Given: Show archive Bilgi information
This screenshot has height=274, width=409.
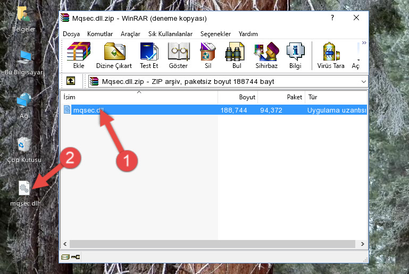Looking at the screenshot, I should (x=295, y=55).
